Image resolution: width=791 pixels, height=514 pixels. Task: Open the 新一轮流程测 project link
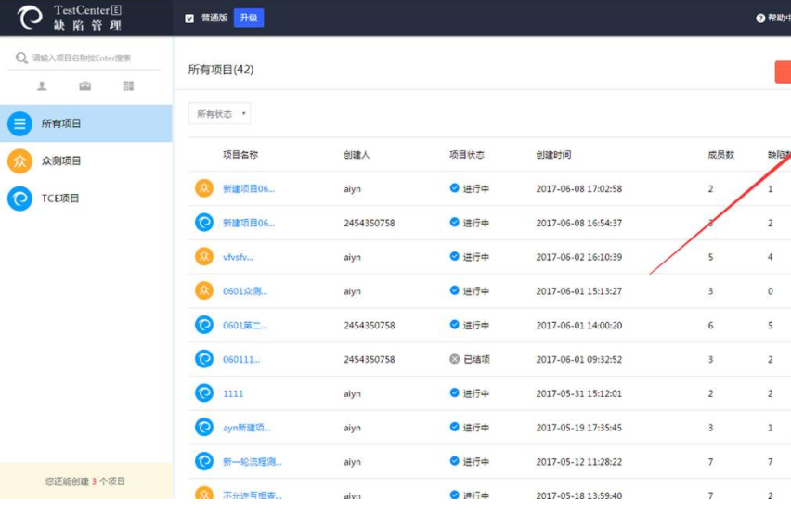pyautogui.click(x=253, y=462)
